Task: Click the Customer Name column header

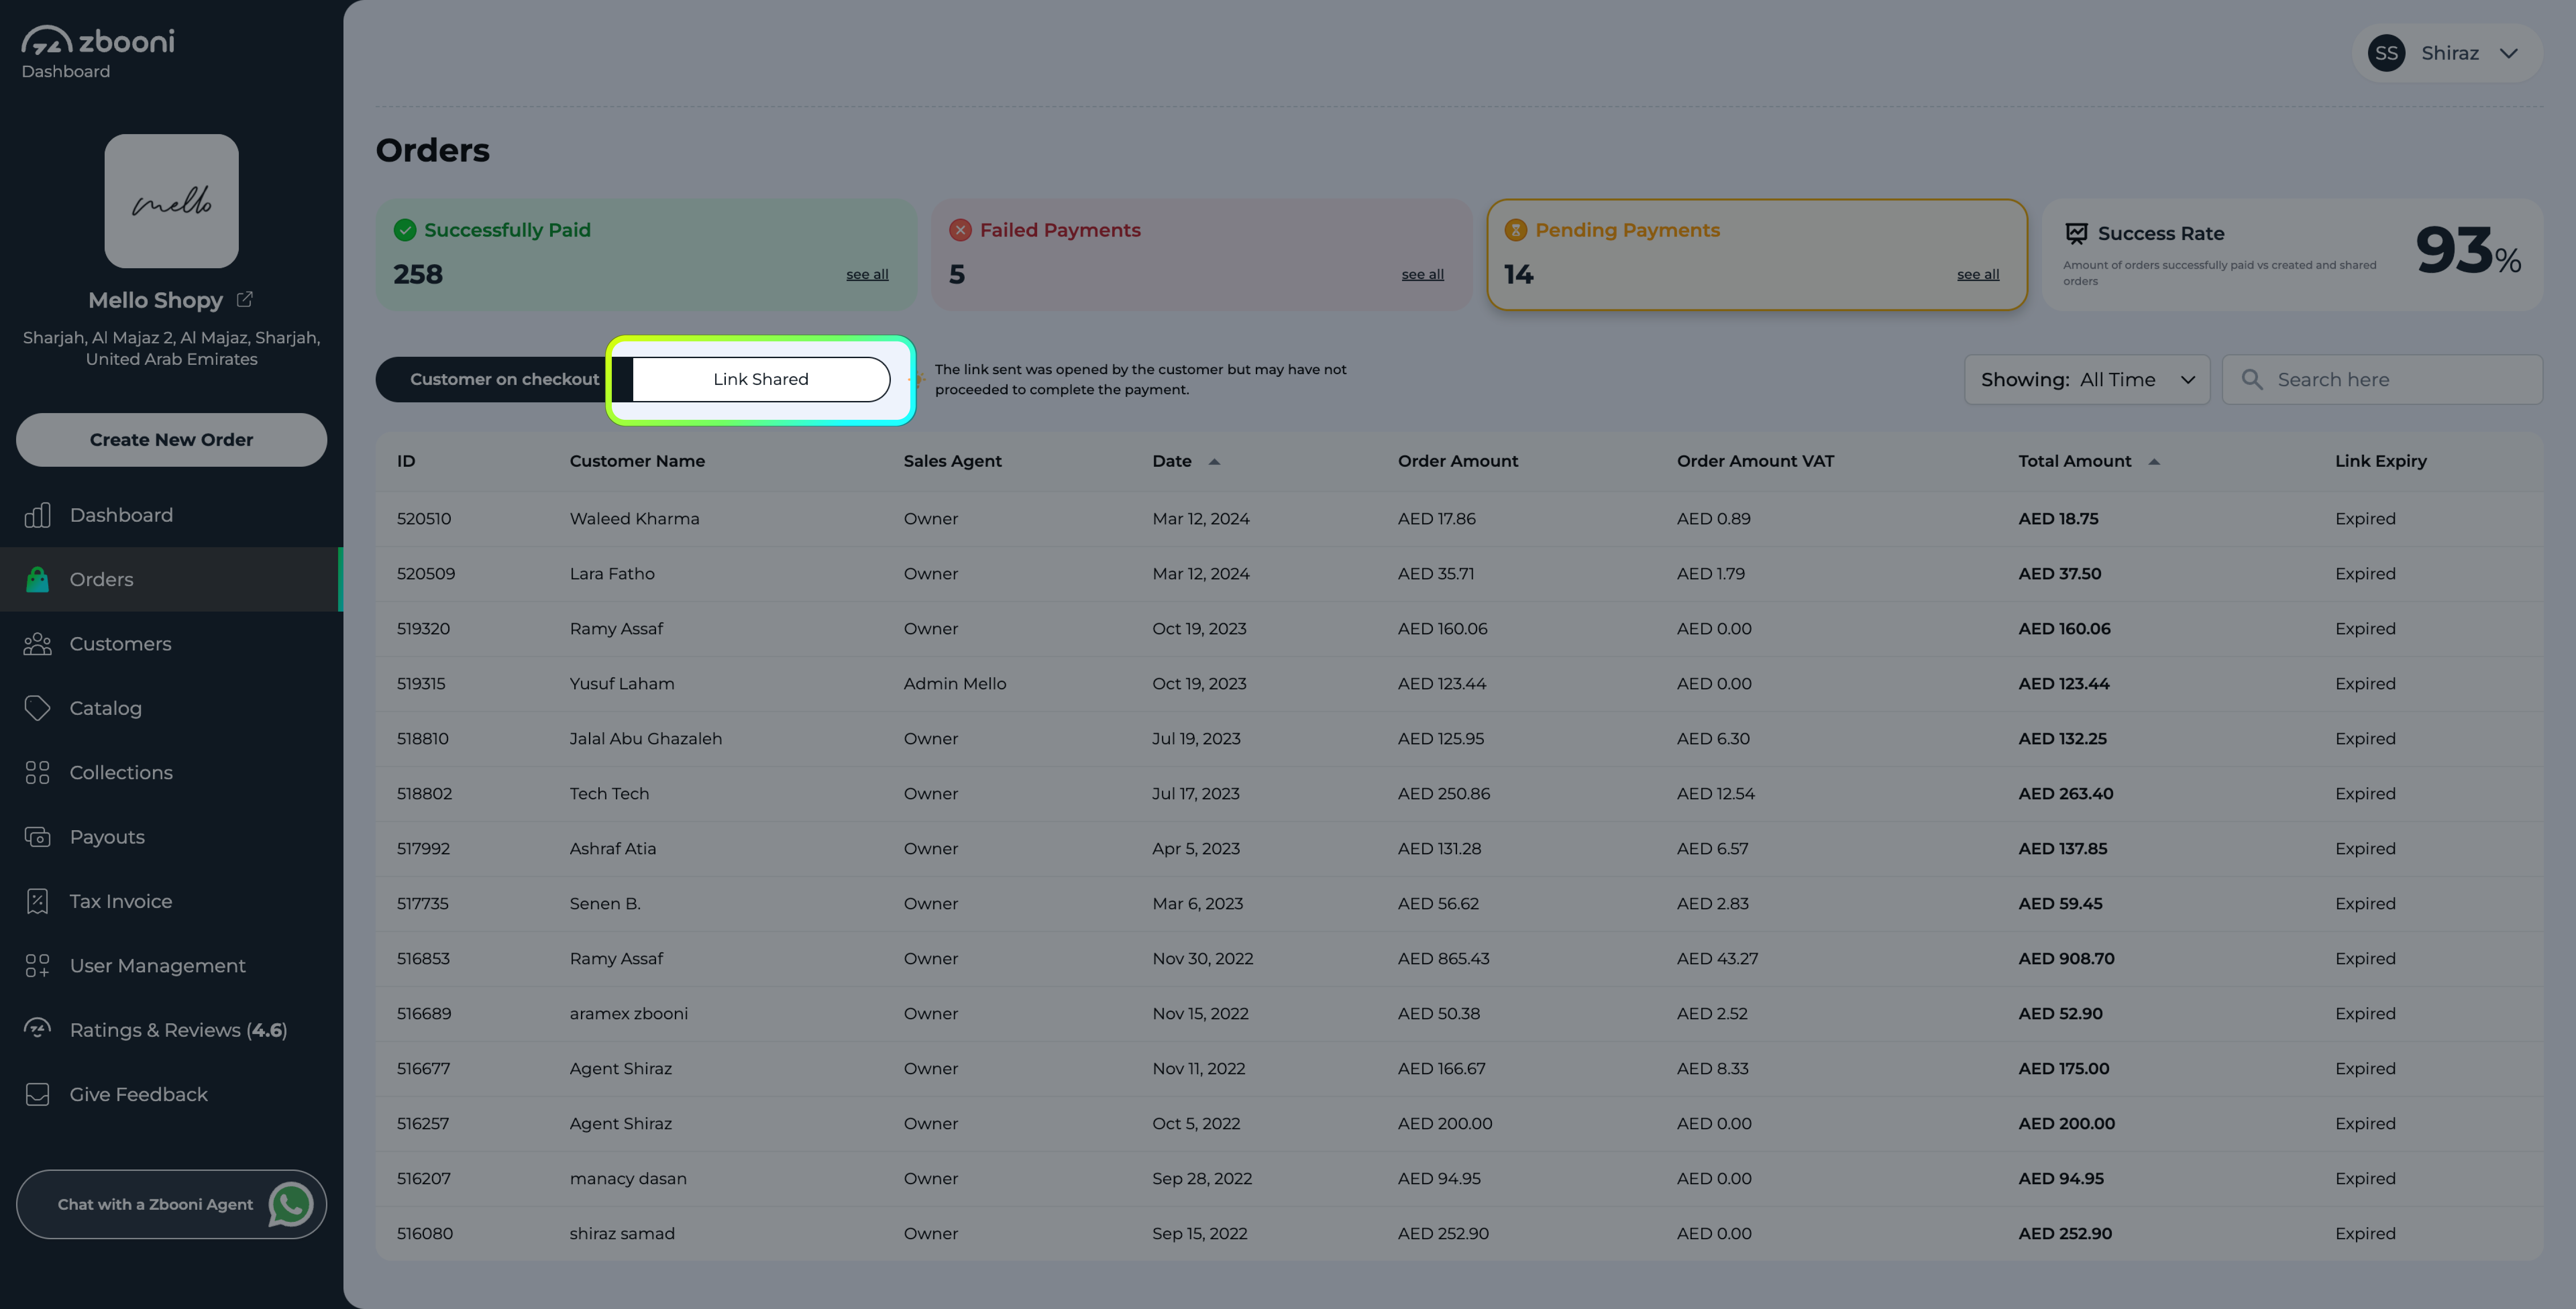Action: [637, 461]
